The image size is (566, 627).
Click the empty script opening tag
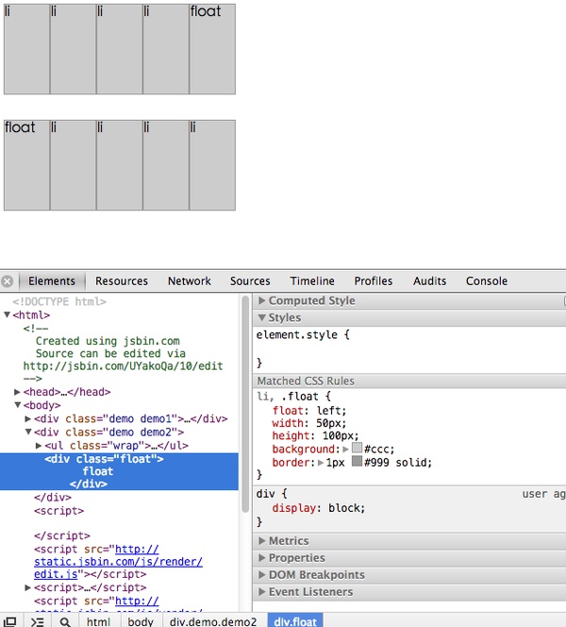pyautogui.click(x=59, y=511)
